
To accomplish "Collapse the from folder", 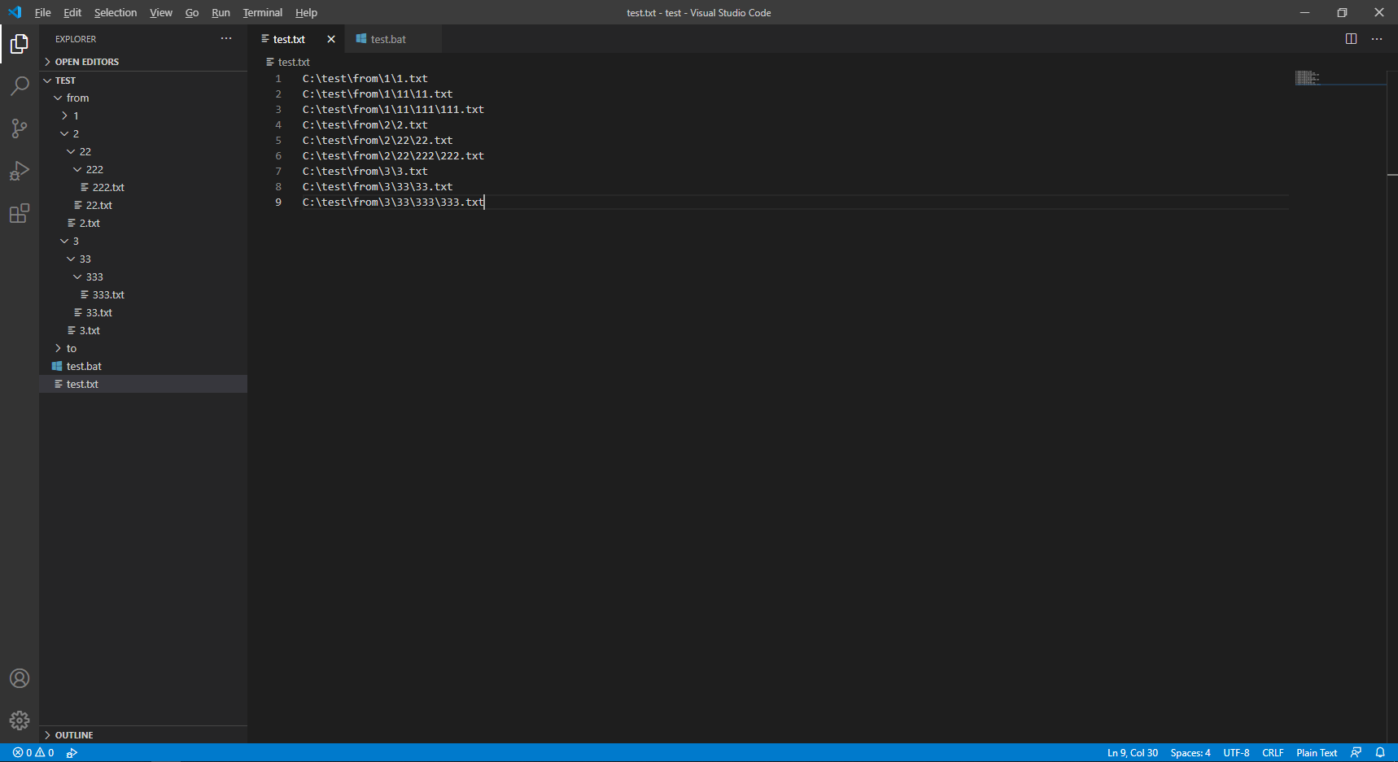I will pyautogui.click(x=58, y=98).
